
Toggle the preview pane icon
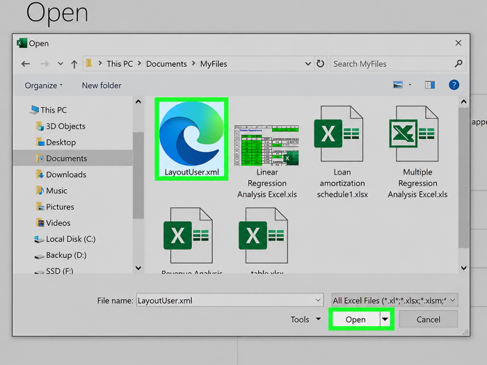click(x=430, y=85)
